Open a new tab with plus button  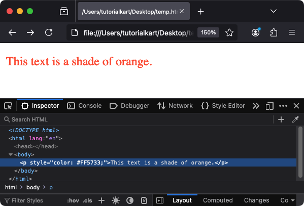(x=200, y=12)
